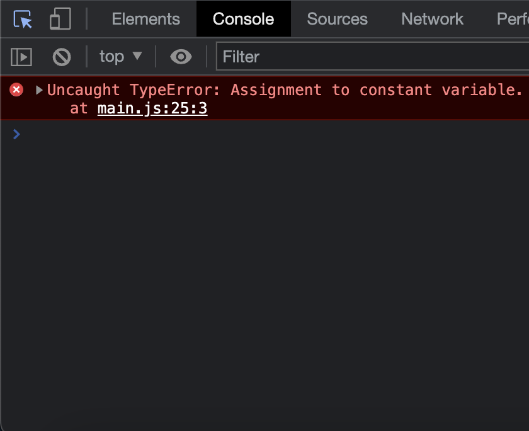Open the main.js:25:3 source link
This screenshot has height=431, width=529.
pos(152,109)
